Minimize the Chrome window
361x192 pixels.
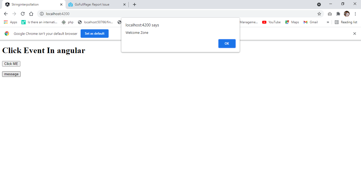coord(331,4)
